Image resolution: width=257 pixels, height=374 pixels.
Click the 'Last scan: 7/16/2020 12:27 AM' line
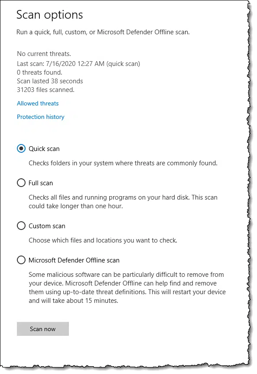coord(78,64)
